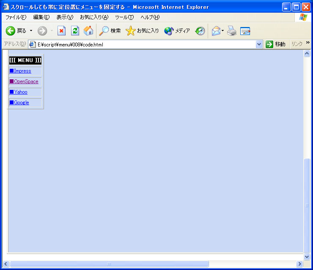Click the grey Forward arrow icon
This screenshot has height=270, width=313.
[x=42, y=31]
